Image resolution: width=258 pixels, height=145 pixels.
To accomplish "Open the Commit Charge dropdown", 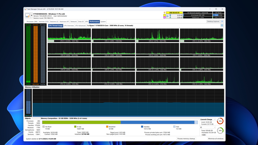I will (208, 119).
